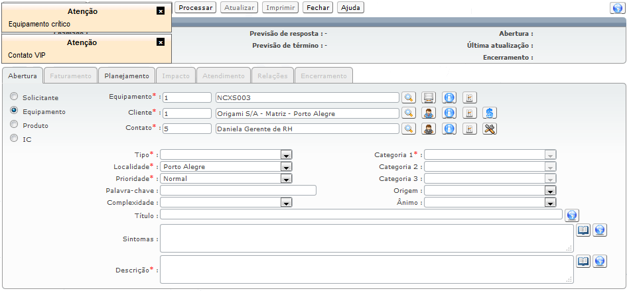Select the Solicitante radio button
Screen dimensions: 629x291
coord(13,97)
